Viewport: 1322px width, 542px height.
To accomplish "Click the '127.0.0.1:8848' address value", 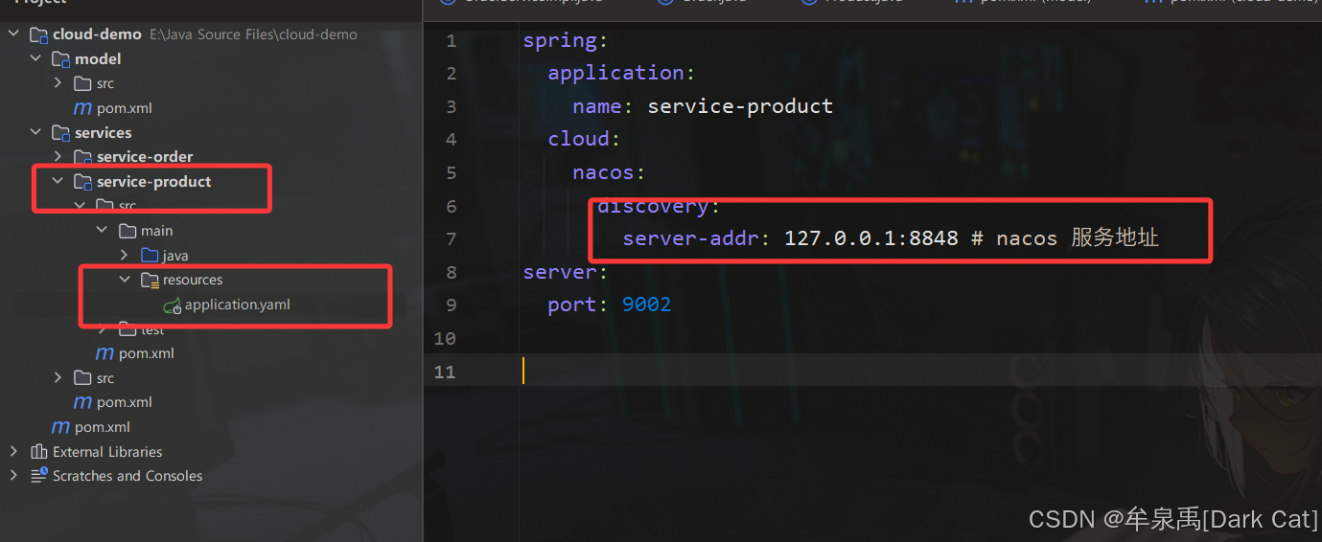I will pyautogui.click(x=871, y=238).
